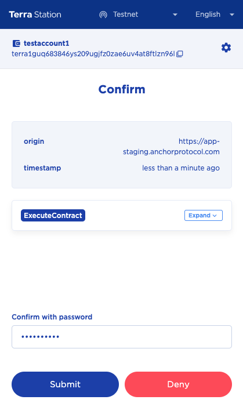Select the Testnet network label
243x407 pixels.
click(126, 14)
